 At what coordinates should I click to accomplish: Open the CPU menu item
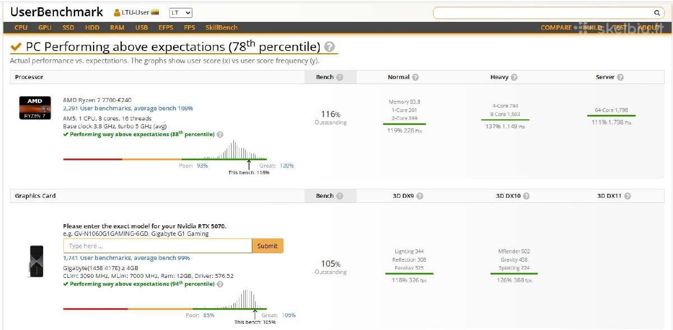point(21,27)
